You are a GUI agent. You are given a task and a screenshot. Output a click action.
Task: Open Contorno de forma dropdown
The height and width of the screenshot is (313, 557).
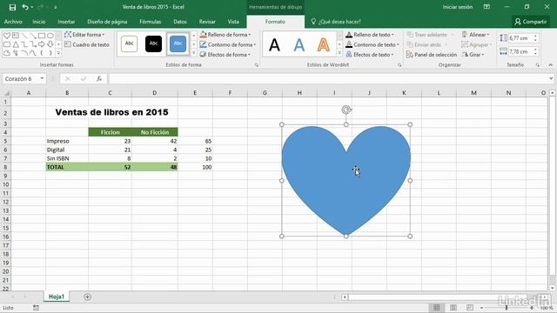coord(228,44)
